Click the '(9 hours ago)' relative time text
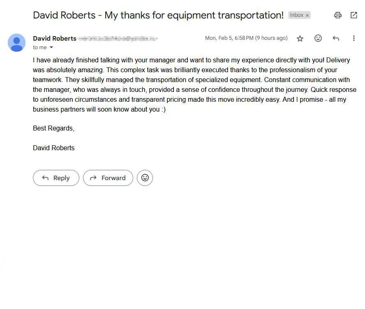 tap(272, 38)
